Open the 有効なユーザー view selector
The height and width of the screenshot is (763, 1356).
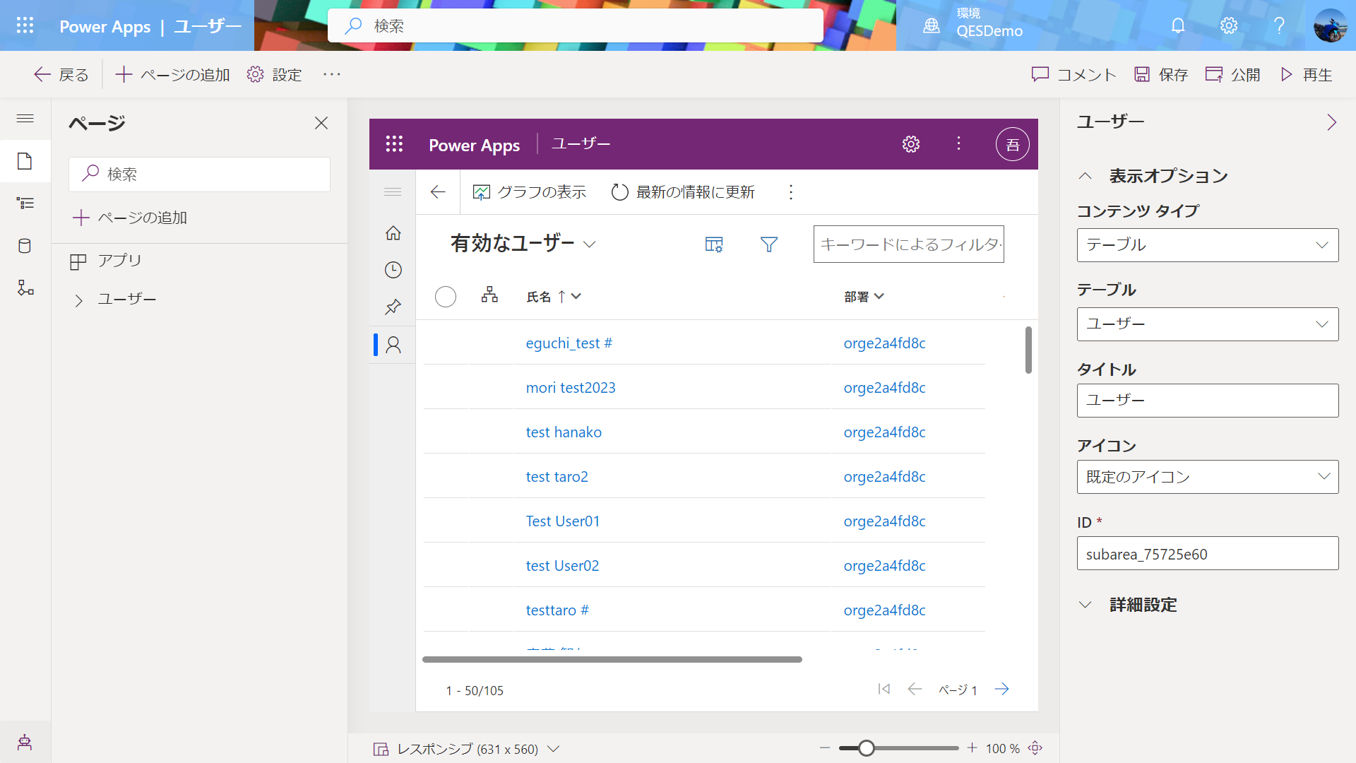pyautogui.click(x=523, y=244)
